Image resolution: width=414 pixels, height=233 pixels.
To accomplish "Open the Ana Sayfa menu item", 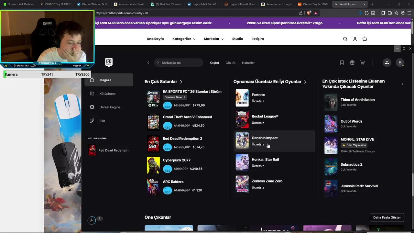I will click(155, 39).
